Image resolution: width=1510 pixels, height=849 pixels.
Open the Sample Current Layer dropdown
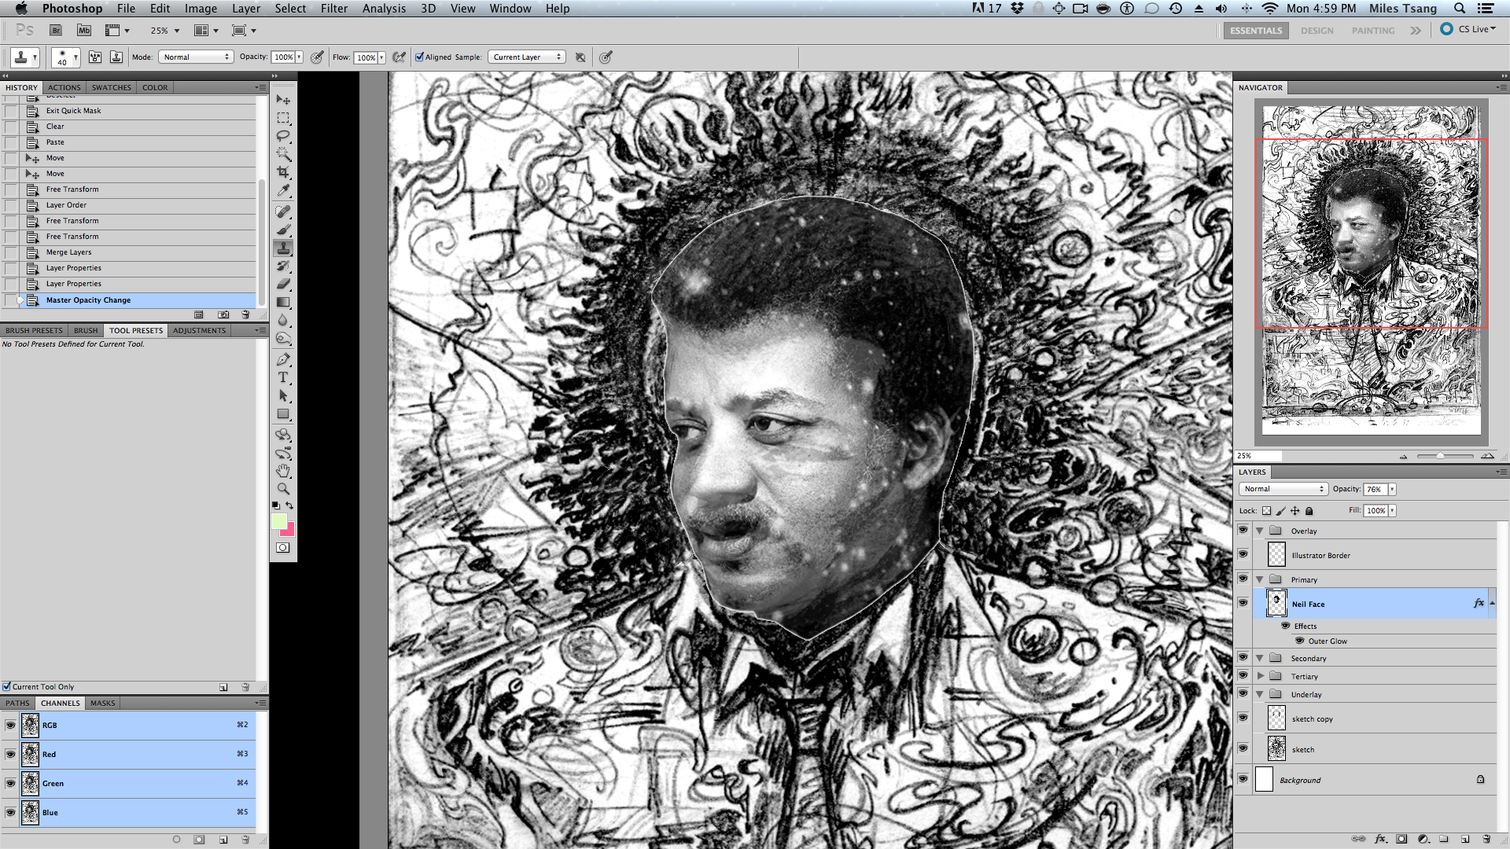coord(527,57)
